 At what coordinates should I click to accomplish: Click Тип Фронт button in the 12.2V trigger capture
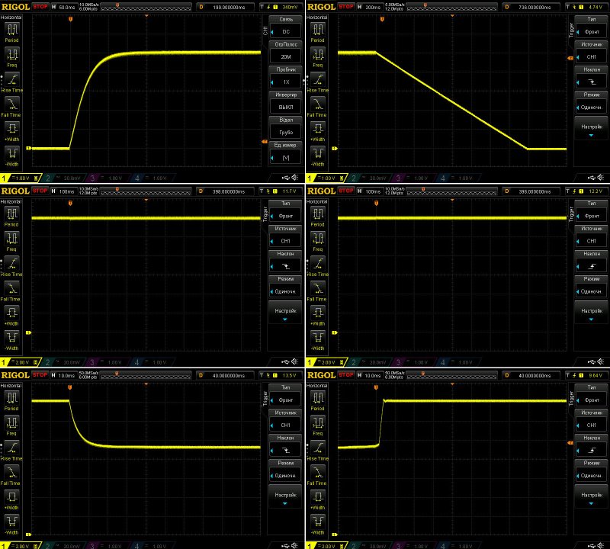click(592, 211)
